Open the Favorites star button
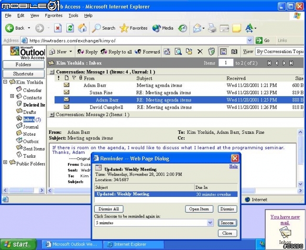Image resolution: width=306 pixels, height=250 pixels. [133, 28]
